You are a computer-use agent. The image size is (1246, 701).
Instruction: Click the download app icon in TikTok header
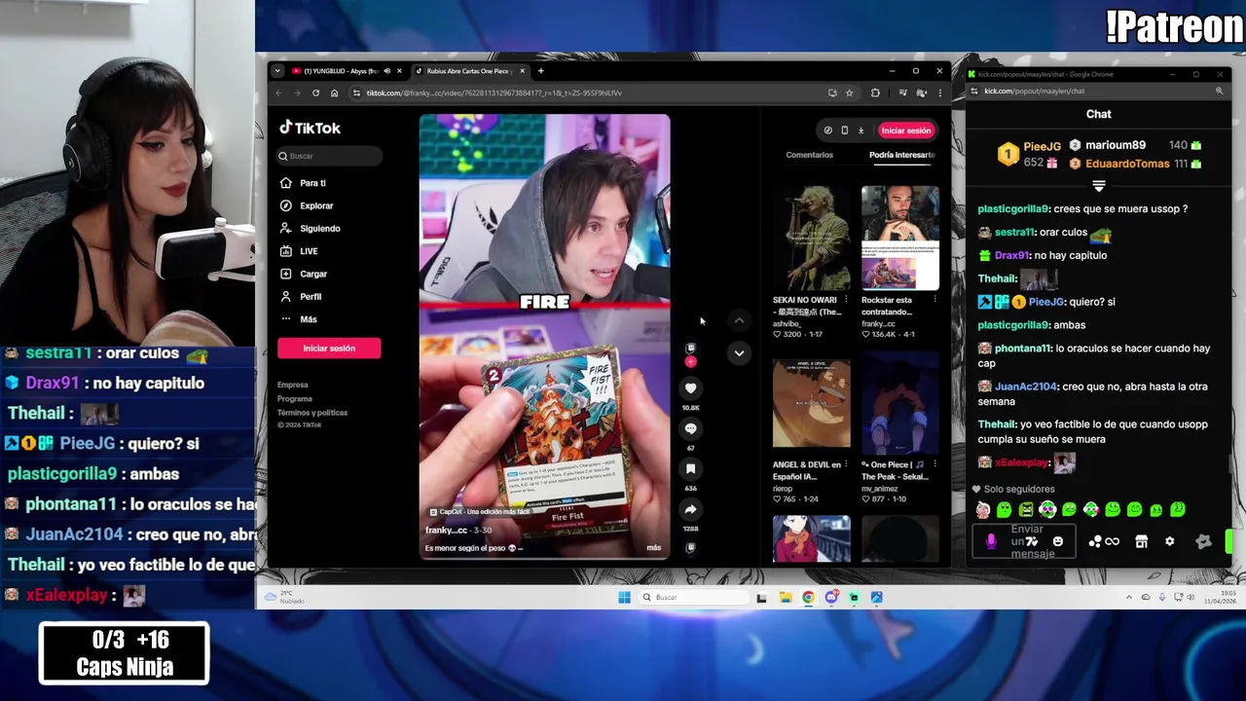pyautogui.click(x=861, y=130)
